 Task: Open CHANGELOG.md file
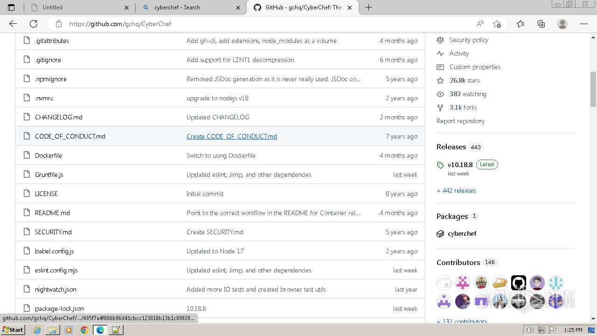tap(59, 117)
